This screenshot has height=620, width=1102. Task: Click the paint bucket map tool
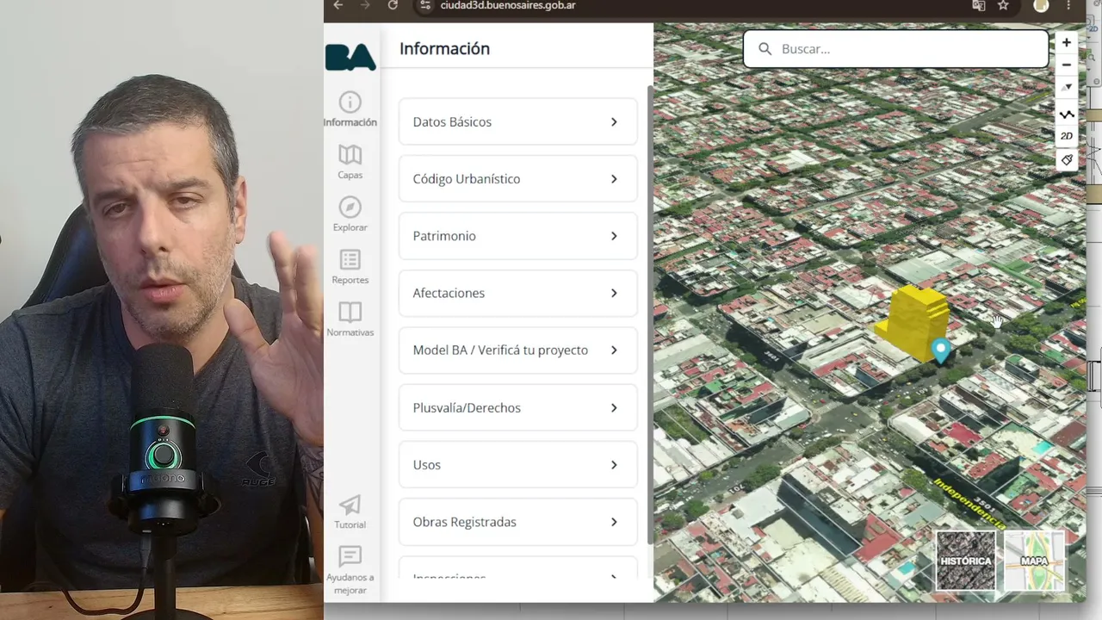click(1067, 159)
